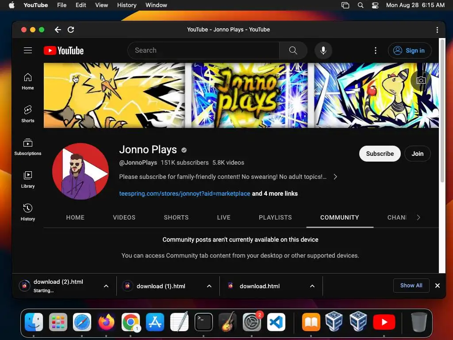Click 'and 4 more links' text
The height and width of the screenshot is (340, 453).
coord(275,193)
